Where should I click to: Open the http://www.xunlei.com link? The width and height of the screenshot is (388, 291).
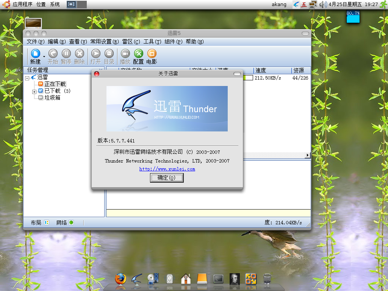coord(167,169)
